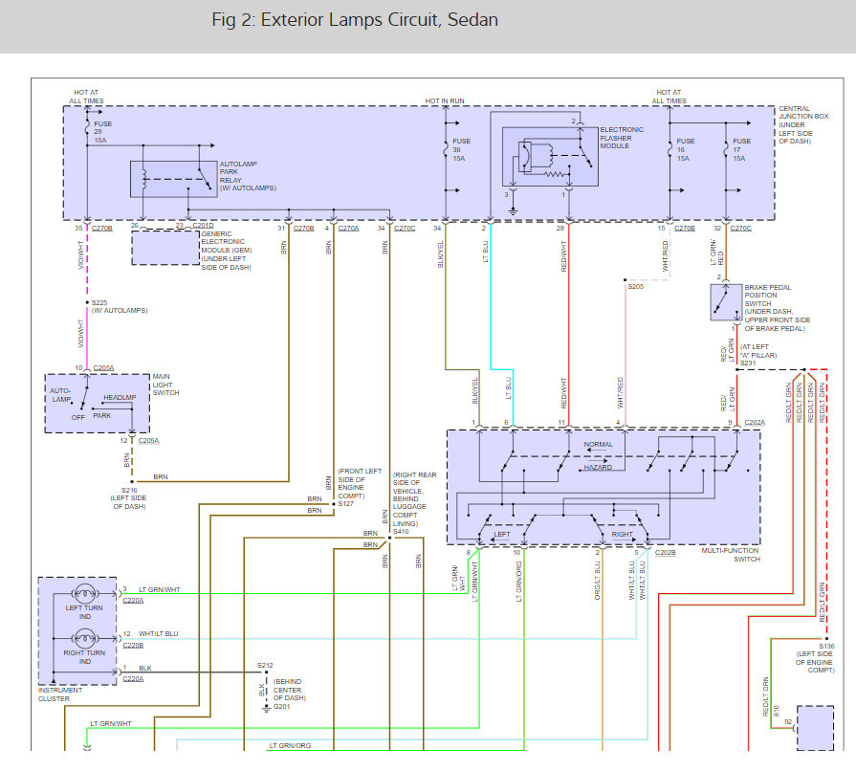
Task: Click the Fuse 16 fuse symbol
Action: click(x=669, y=148)
